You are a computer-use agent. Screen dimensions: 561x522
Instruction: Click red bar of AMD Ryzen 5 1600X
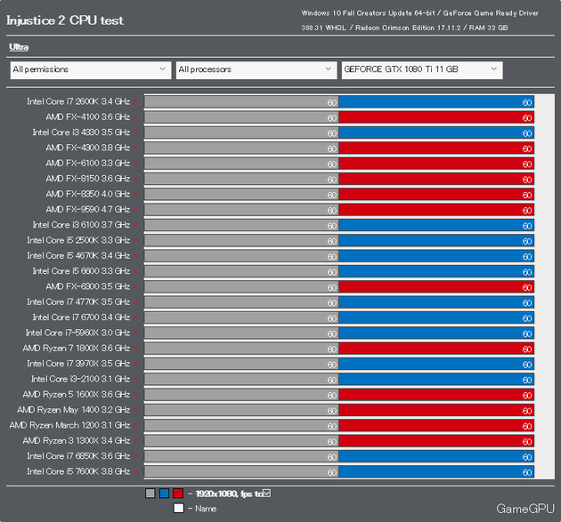point(436,395)
